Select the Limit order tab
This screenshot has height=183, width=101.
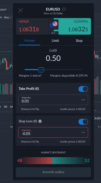tap(55, 41)
